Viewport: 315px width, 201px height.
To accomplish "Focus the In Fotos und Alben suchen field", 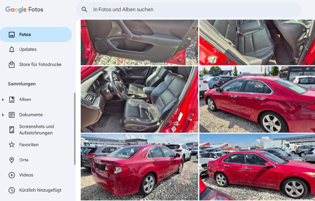I will [x=188, y=9].
